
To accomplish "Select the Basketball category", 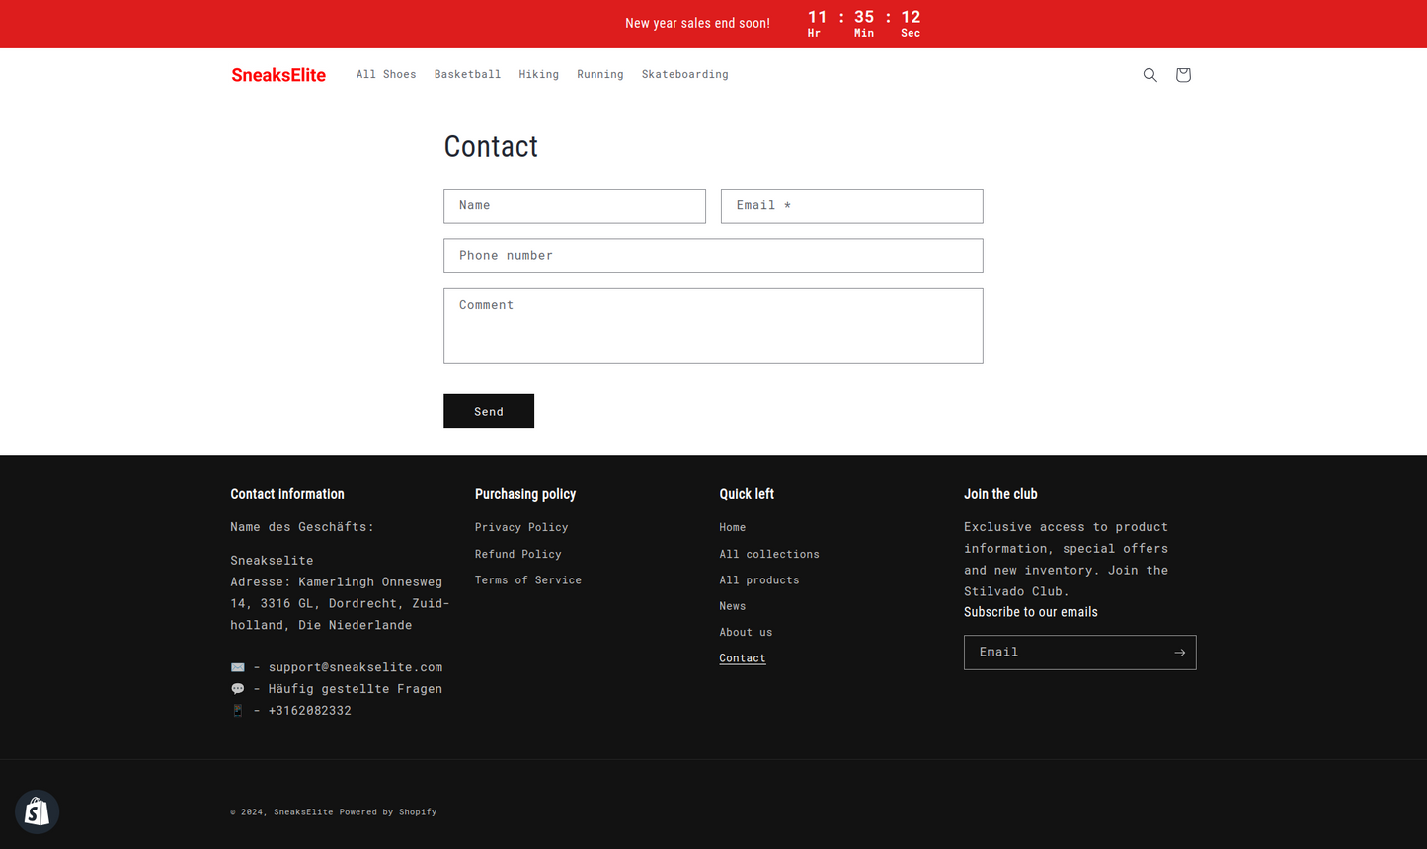I will pos(467,74).
